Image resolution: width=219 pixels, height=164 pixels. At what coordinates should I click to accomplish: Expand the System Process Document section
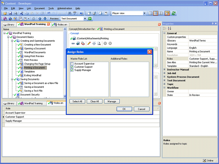(x=164, y=77)
